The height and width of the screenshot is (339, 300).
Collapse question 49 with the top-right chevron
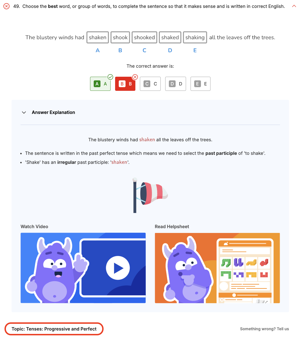tap(294, 6)
